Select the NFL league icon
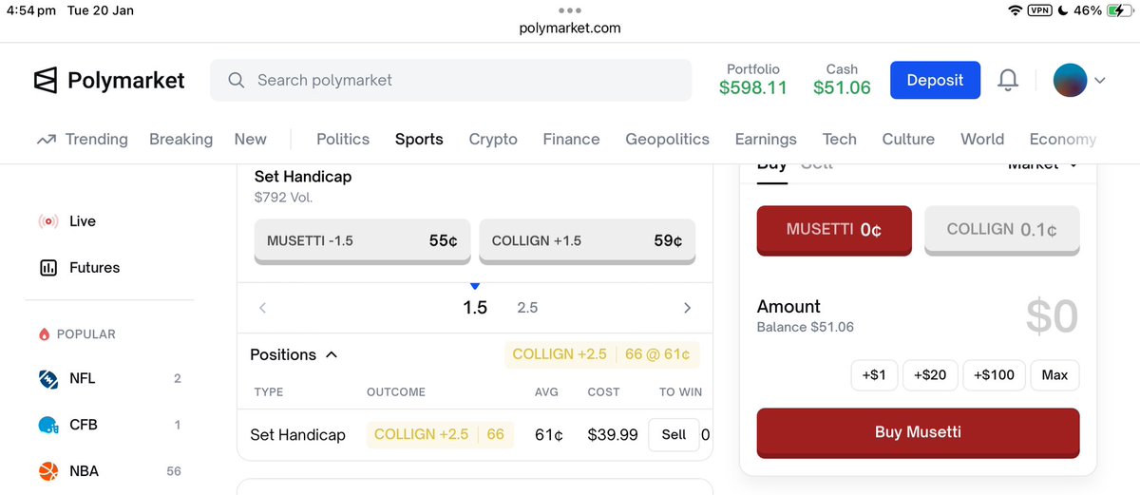The height and width of the screenshot is (495, 1140). [48, 379]
